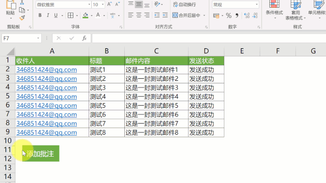Open the font group dialog launcher
This screenshot has height=183, width=326.
coord(121,27)
